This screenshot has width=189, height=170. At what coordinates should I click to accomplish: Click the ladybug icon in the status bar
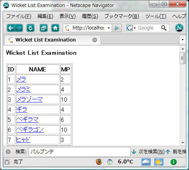[x=110, y=162]
